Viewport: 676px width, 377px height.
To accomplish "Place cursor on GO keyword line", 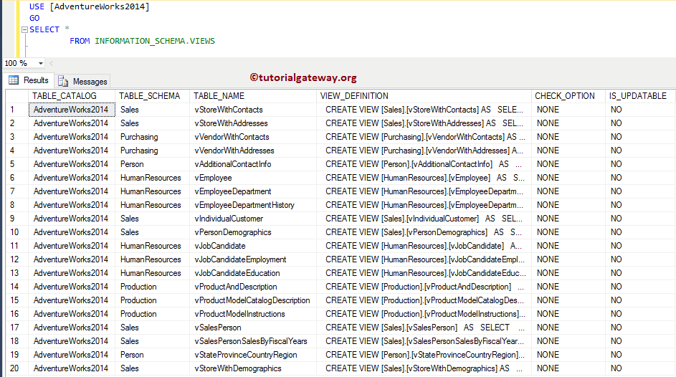I will point(34,18).
